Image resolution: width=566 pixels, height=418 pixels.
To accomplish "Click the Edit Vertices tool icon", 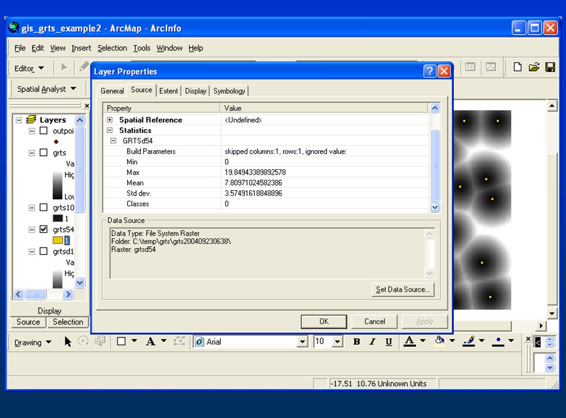I will (179, 341).
